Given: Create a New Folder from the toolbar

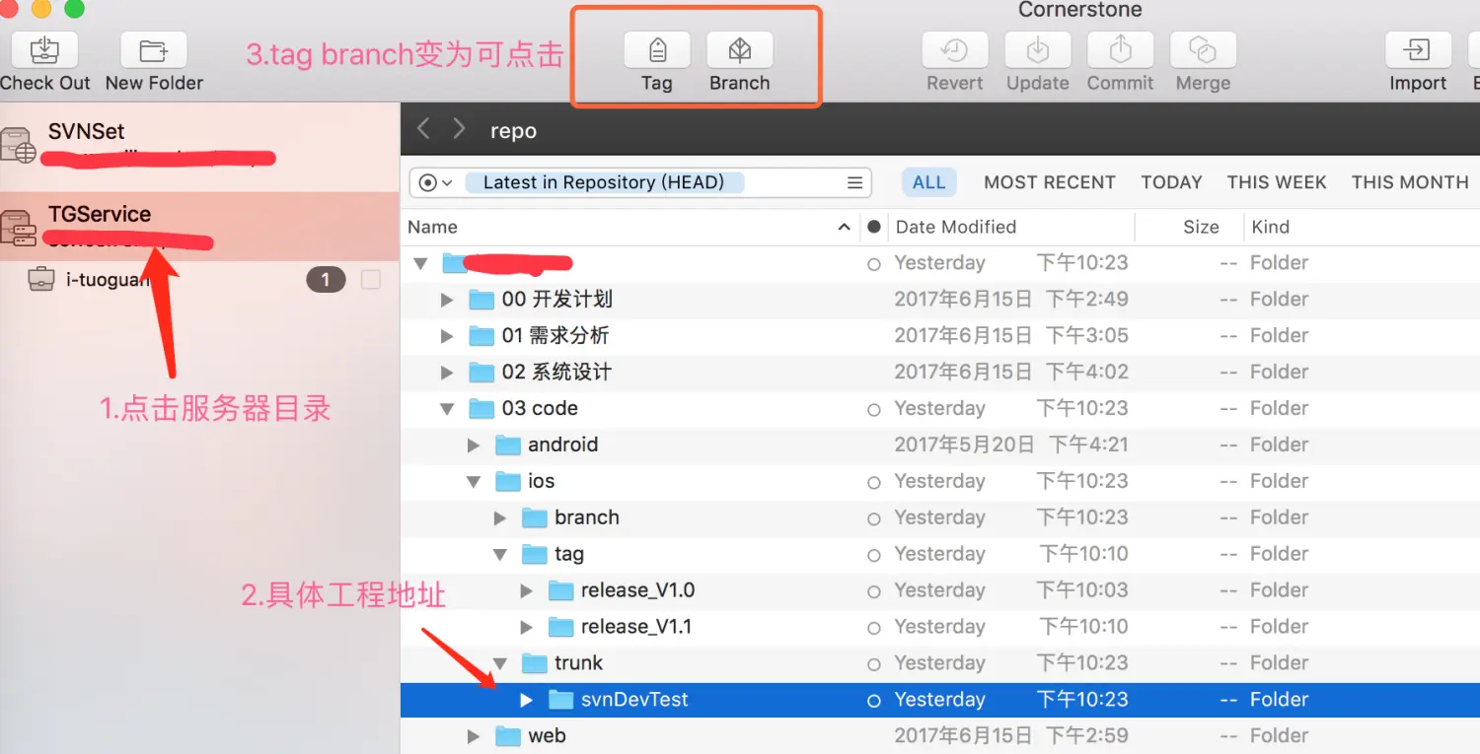Looking at the screenshot, I should (x=154, y=50).
